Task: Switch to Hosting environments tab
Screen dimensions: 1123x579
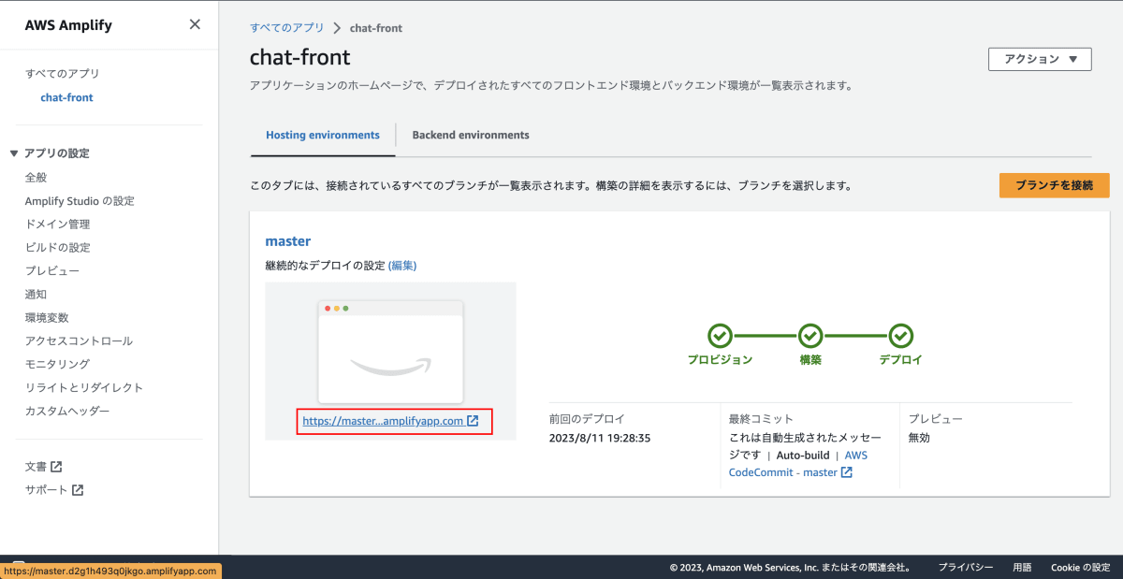Action: (323, 135)
